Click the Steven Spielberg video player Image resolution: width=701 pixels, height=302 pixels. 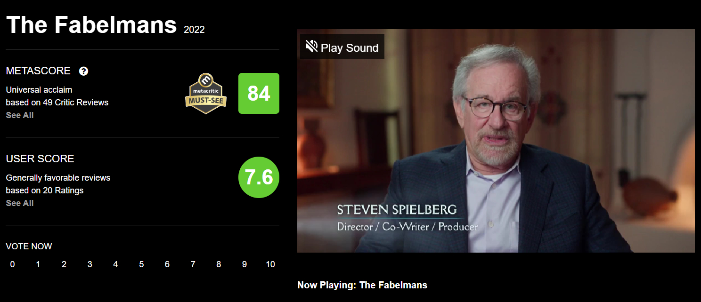click(496, 141)
